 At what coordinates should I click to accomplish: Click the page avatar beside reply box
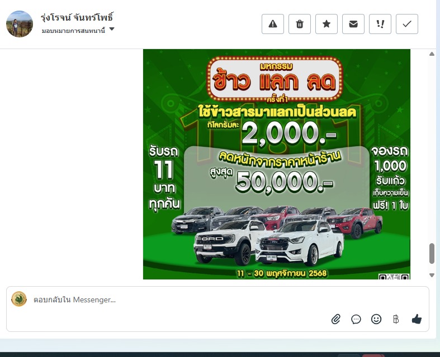point(19,299)
